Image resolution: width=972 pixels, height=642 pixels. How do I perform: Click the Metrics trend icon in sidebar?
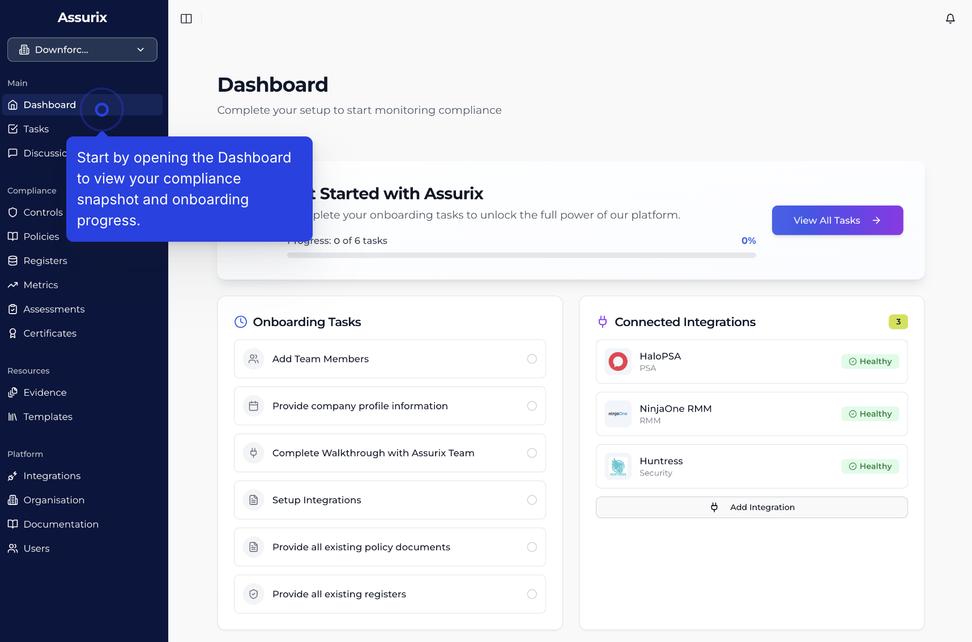click(x=13, y=285)
